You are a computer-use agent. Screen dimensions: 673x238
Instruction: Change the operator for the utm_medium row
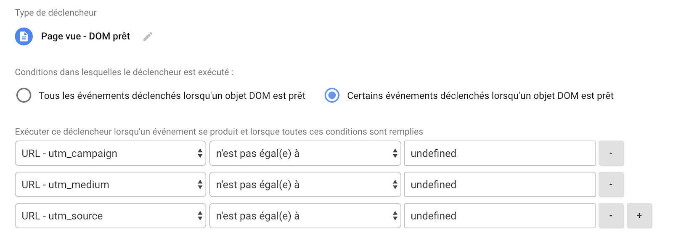[x=305, y=185]
